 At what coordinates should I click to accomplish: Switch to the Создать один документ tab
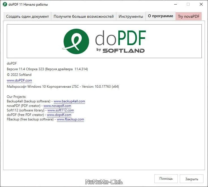(x=27, y=16)
